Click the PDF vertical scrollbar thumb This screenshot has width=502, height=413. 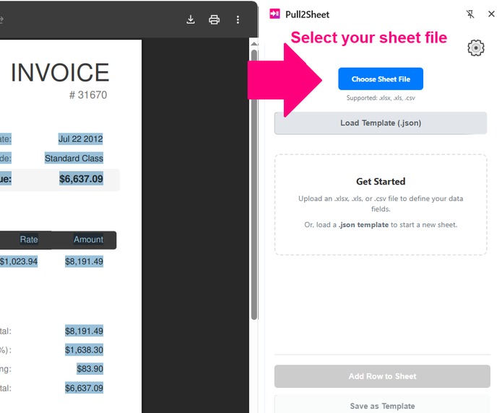tap(254, 185)
